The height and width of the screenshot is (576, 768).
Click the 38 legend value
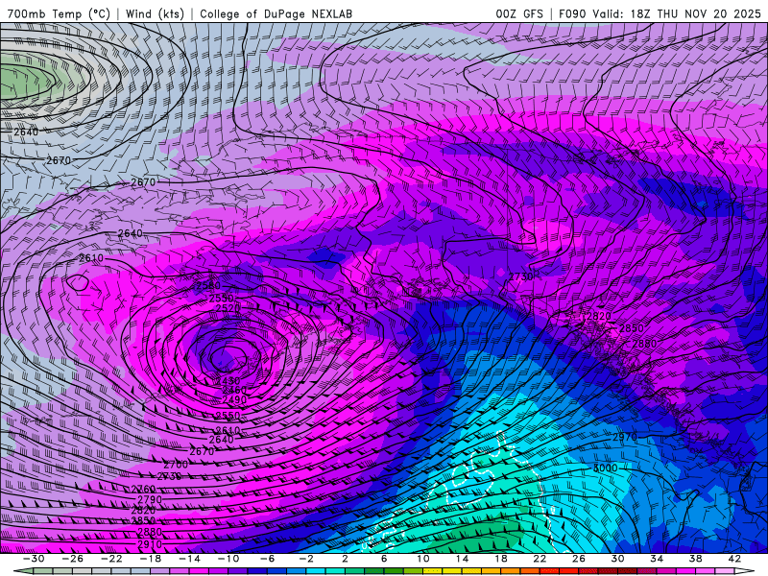(695, 559)
